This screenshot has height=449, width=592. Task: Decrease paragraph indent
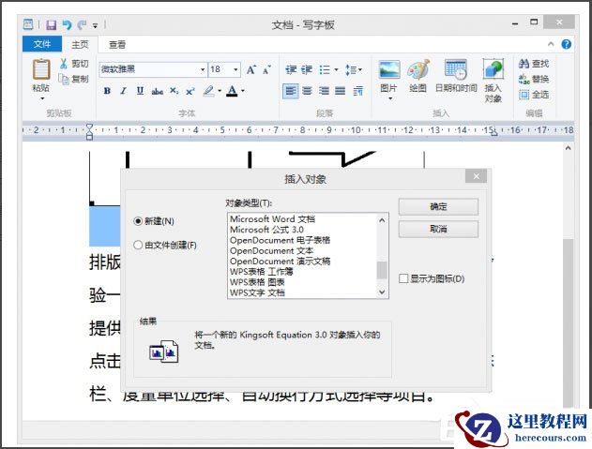291,69
